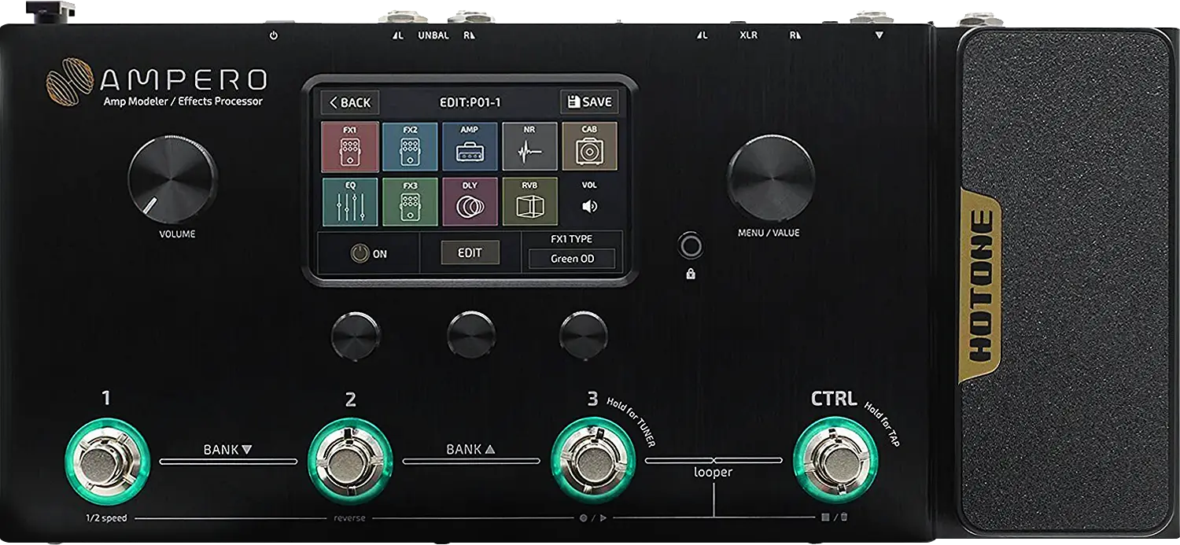Click footswitch 2

click(350, 461)
